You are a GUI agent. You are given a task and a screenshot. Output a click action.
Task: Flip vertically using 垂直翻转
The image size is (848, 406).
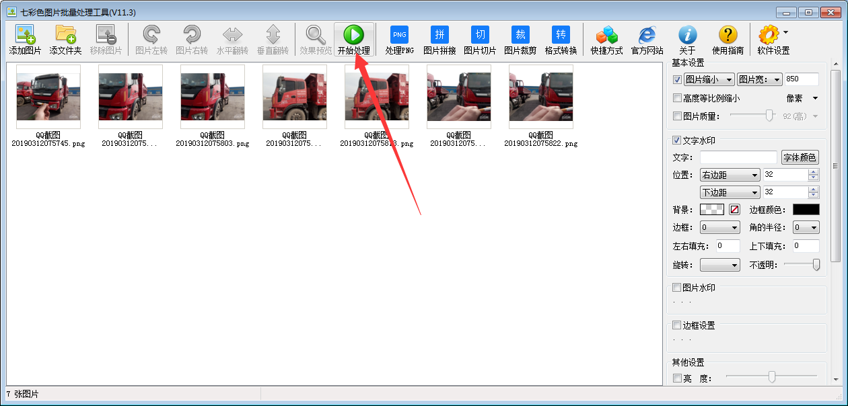click(x=273, y=40)
